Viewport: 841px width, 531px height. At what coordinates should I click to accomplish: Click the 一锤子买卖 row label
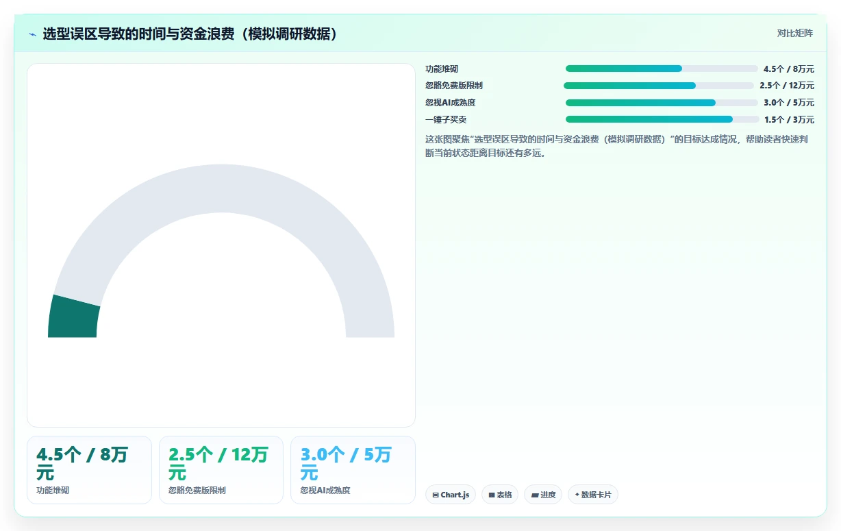pos(446,119)
